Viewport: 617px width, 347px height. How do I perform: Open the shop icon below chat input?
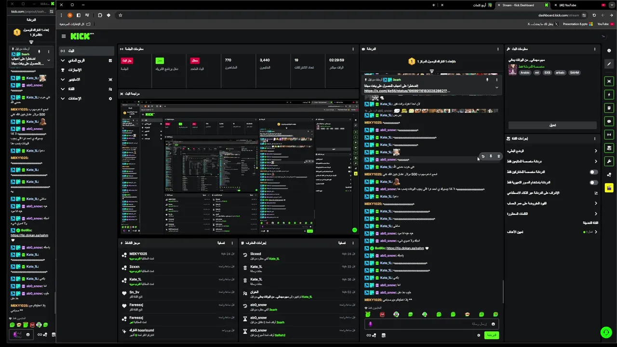coord(384,335)
